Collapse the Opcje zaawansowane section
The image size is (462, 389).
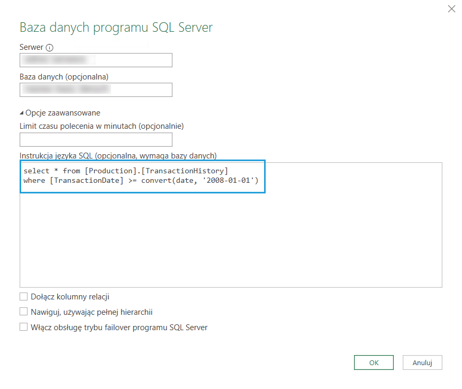coord(22,113)
